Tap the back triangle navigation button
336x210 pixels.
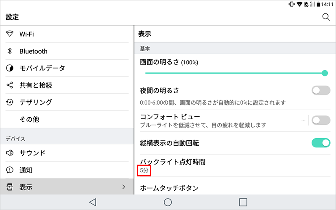[93, 202]
